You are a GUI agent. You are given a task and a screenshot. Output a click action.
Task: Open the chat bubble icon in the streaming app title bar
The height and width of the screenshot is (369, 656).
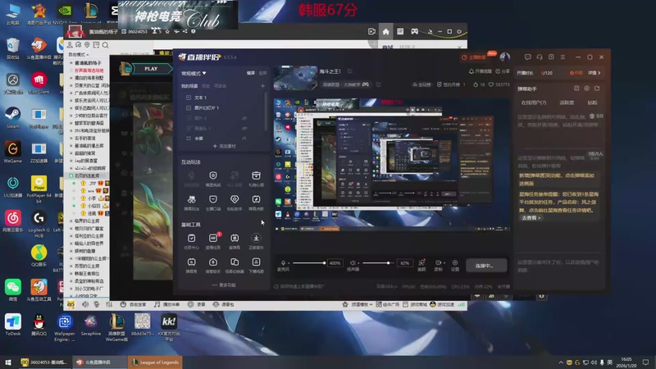coord(527,57)
